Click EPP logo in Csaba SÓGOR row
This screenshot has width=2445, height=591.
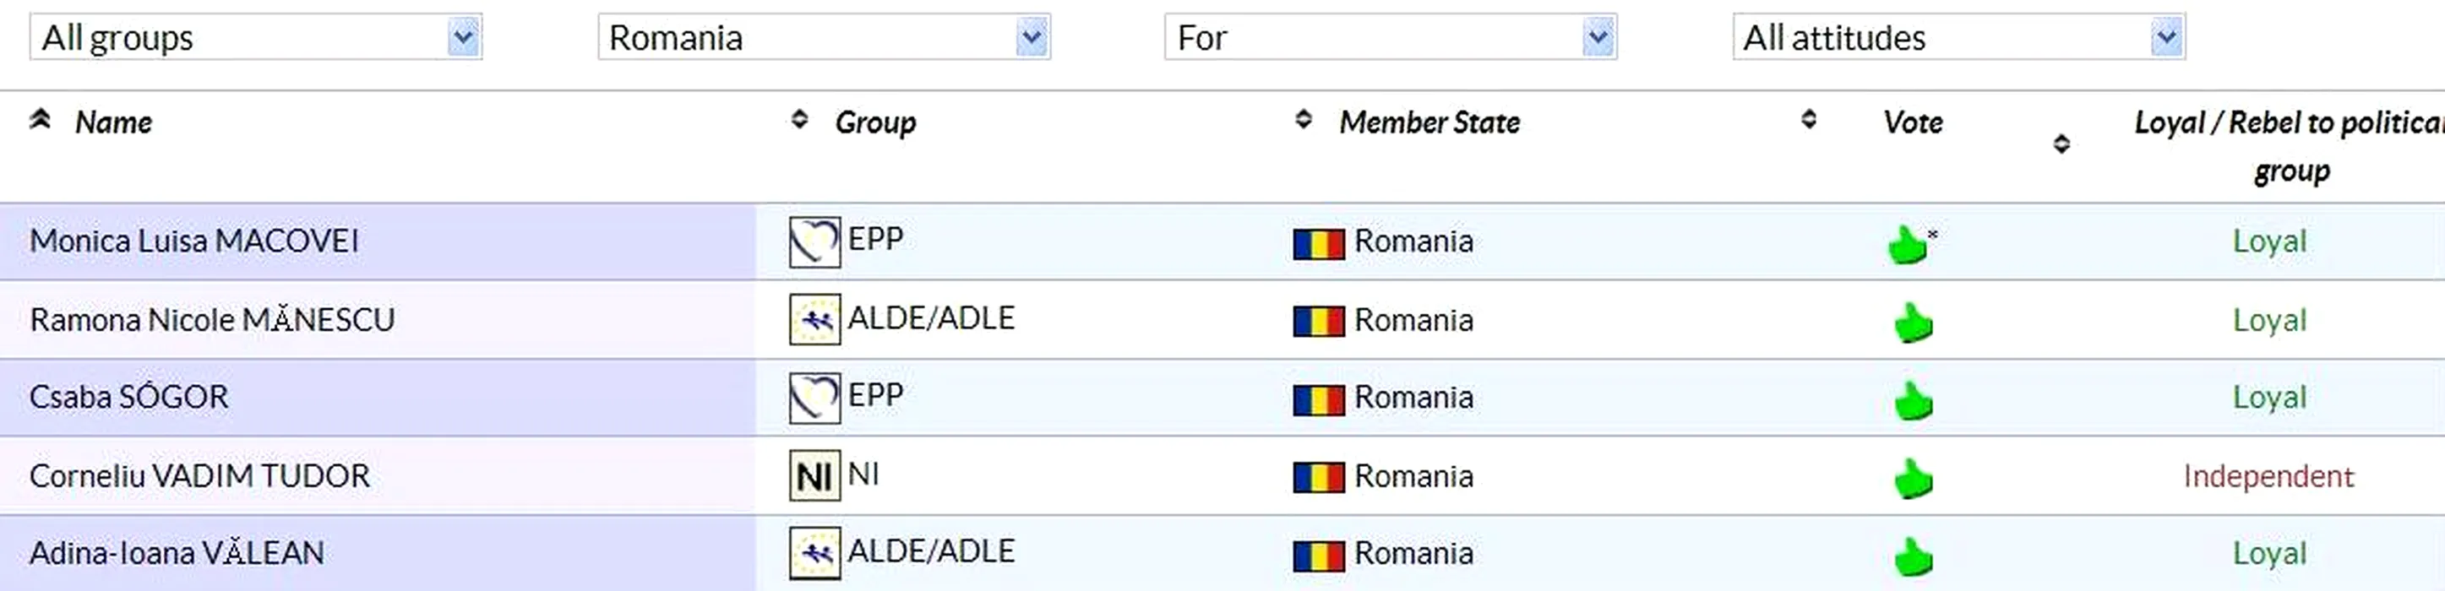[814, 398]
